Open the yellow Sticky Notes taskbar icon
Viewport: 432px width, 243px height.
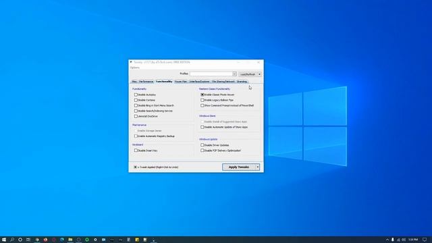pos(137,240)
